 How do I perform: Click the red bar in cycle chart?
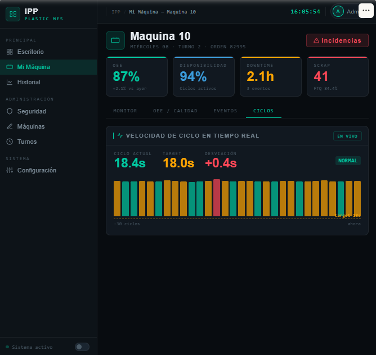(217, 198)
